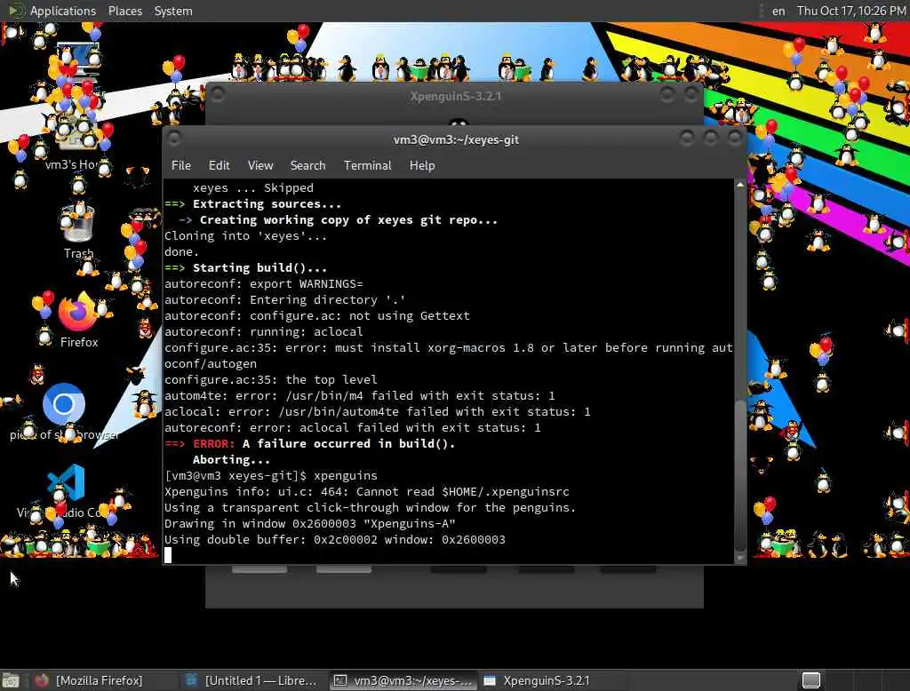The width and height of the screenshot is (910, 691).
Task: Click the XpenguinS-3.2.1 window title bar
Action: (x=456, y=96)
